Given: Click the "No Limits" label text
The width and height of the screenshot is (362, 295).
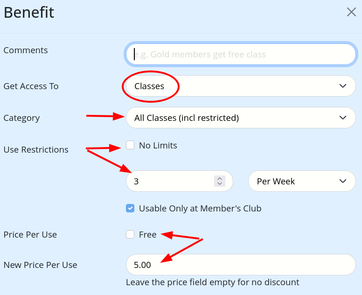Looking at the screenshot, I should [x=158, y=146].
